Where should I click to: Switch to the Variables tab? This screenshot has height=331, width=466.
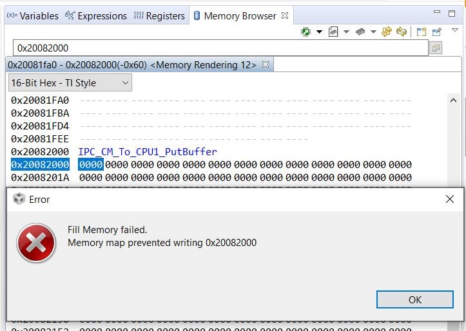33,15
